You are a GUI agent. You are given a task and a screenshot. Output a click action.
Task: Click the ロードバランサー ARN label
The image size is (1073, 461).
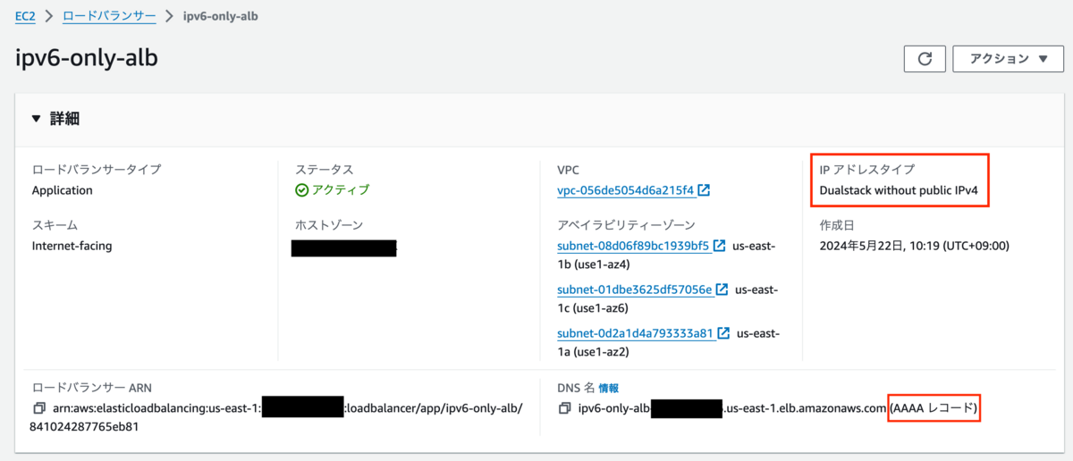point(91,388)
